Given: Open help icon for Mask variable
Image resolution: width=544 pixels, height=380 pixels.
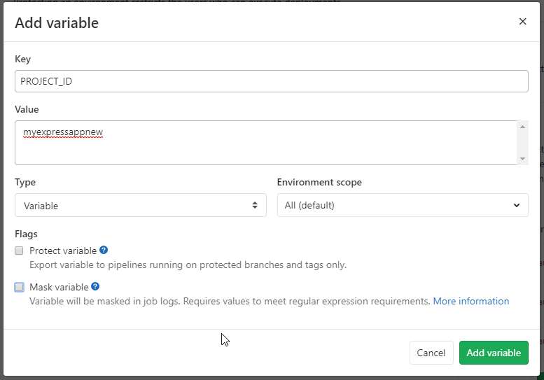Looking at the screenshot, I should [95, 286].
